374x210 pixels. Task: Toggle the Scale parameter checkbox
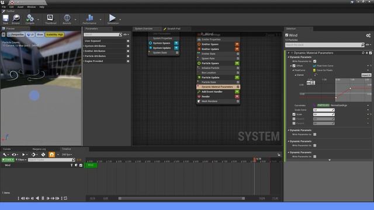pos(294,114)
